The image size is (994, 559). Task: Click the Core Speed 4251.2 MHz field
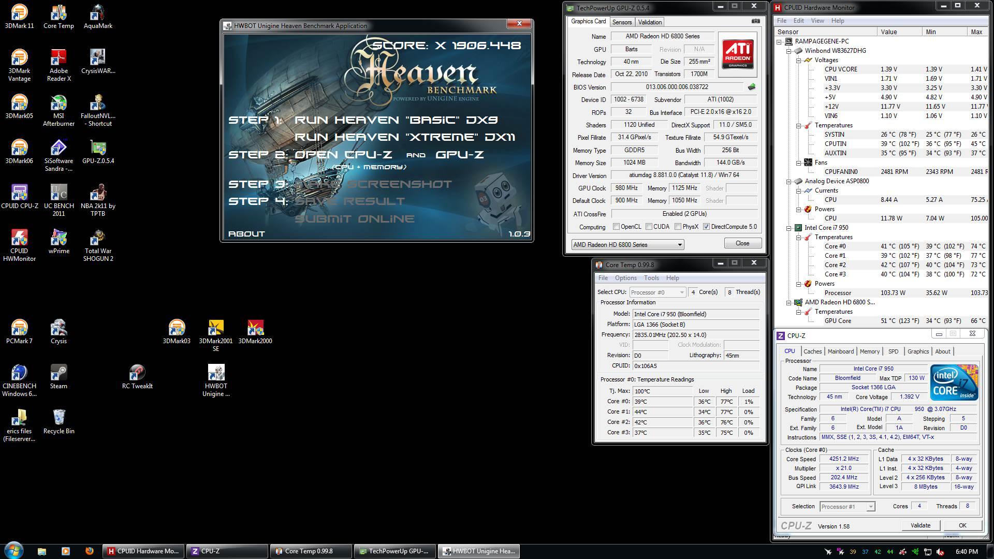[x=844, y=459]
